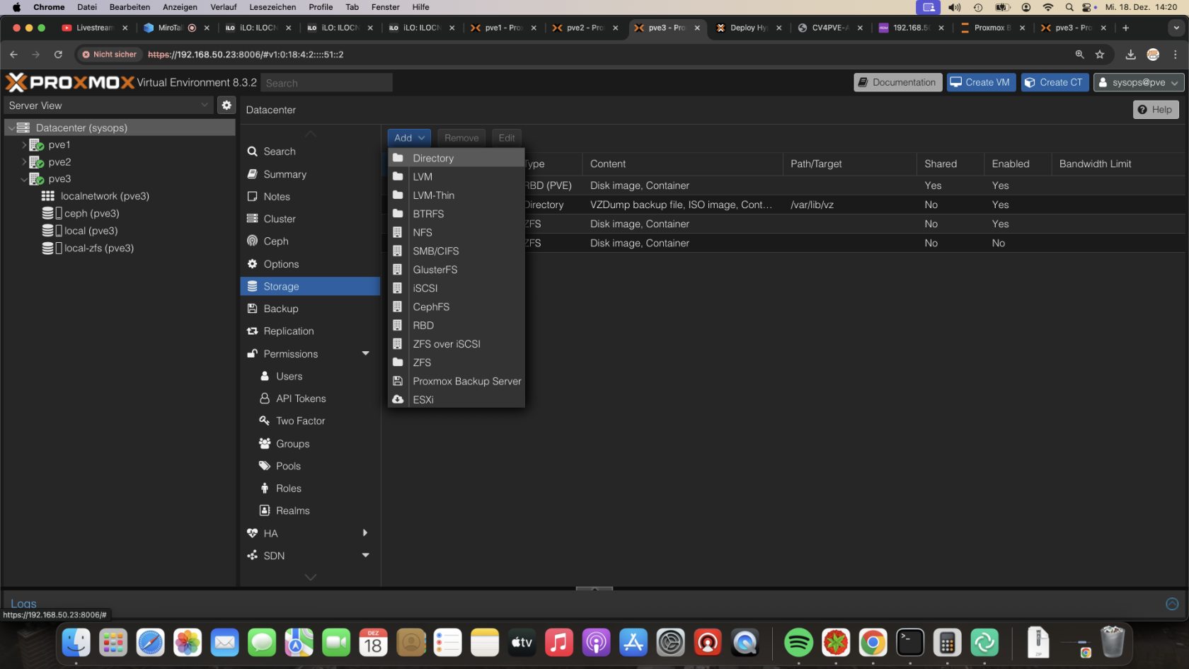Viewport: 1189px width, 669px height.
Task: Click the Backup floppy icon
Action: coord(252,309)
